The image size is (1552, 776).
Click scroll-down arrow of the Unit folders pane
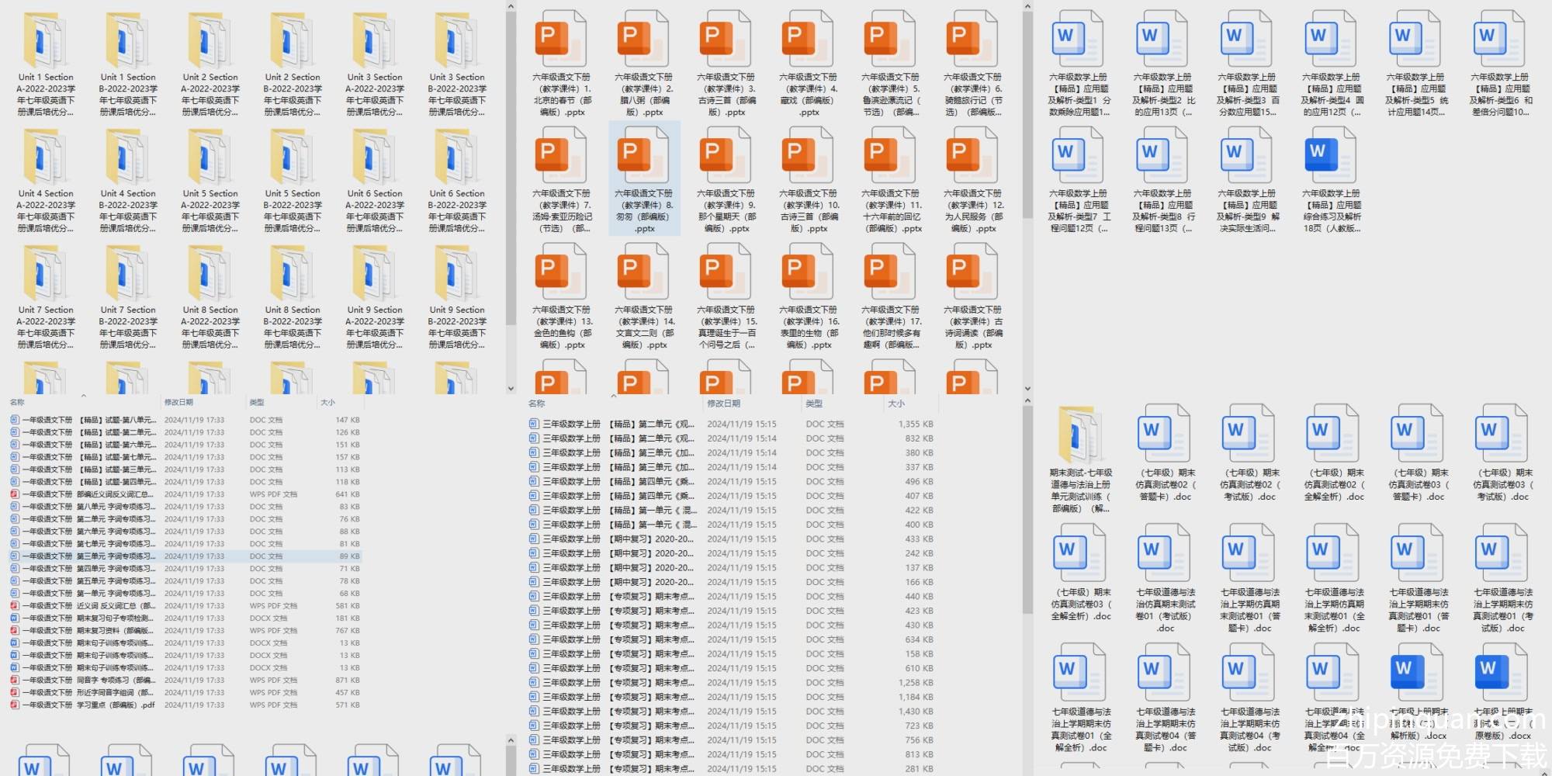(x=511, y=388)
